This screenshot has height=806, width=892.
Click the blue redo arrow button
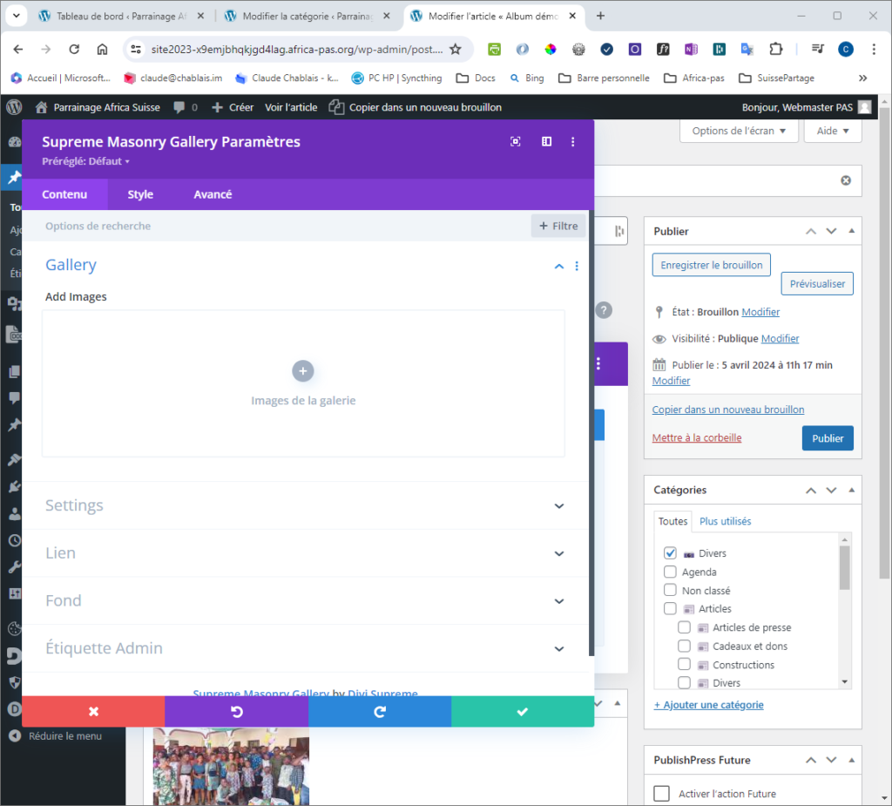pyautogui.click(x=380, y=712)
